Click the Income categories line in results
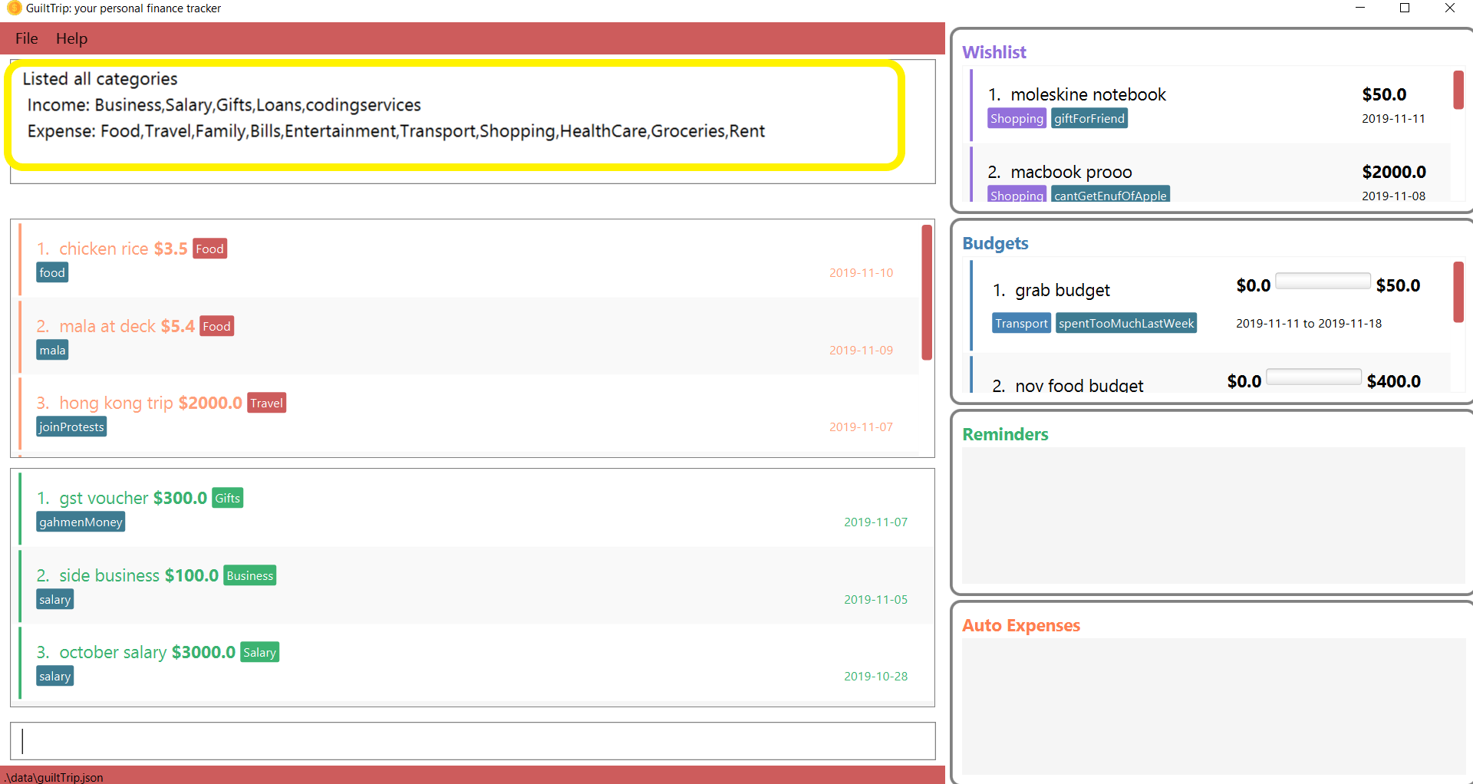Screen dimensions: 1473x784 tap(224, 105)
